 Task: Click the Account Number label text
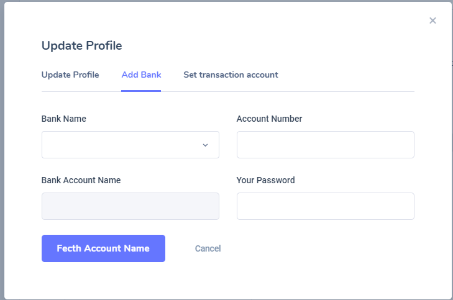[x=269, y=119]
